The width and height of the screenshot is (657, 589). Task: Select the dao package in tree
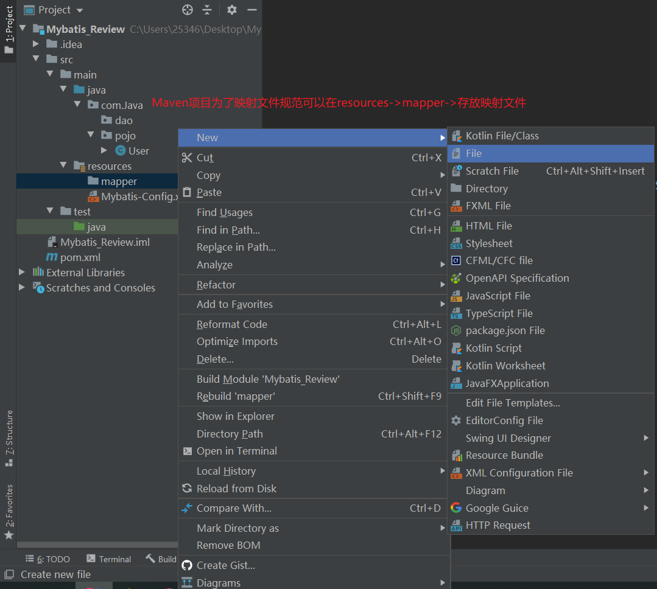(117, 120)
